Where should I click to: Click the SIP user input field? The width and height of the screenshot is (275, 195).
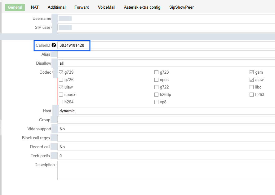click(x=166, y=27)
